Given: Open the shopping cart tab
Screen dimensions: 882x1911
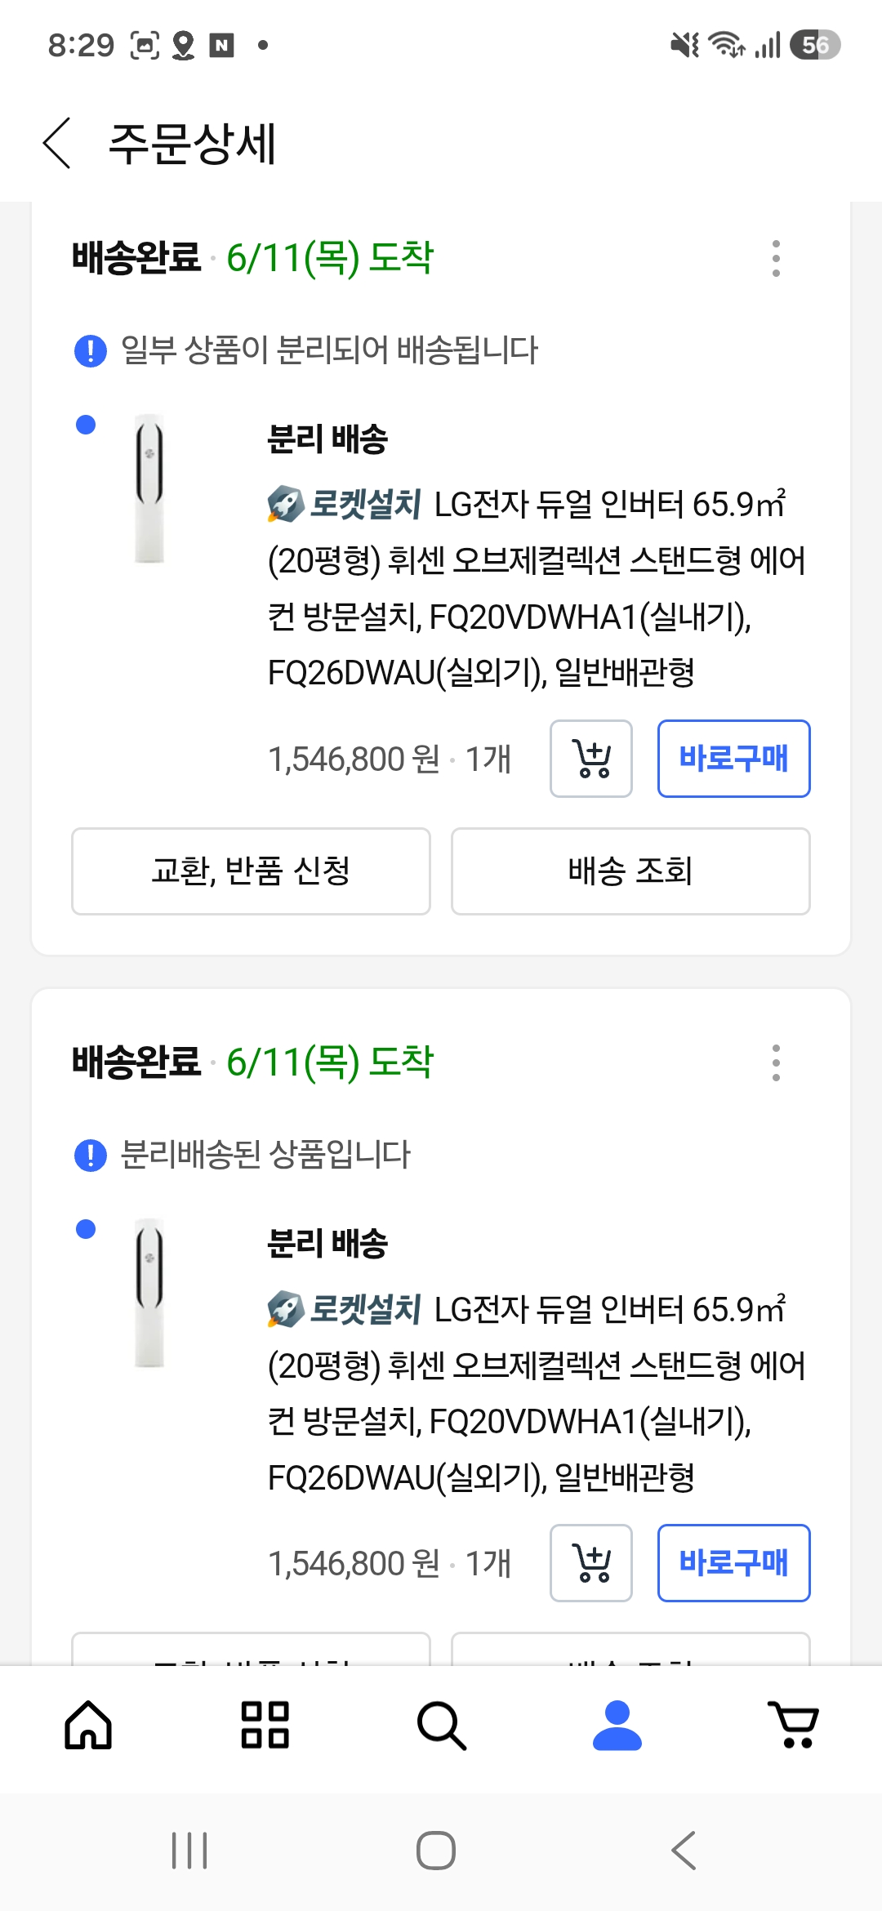Looking at the screenshot, I should 794,1725.
